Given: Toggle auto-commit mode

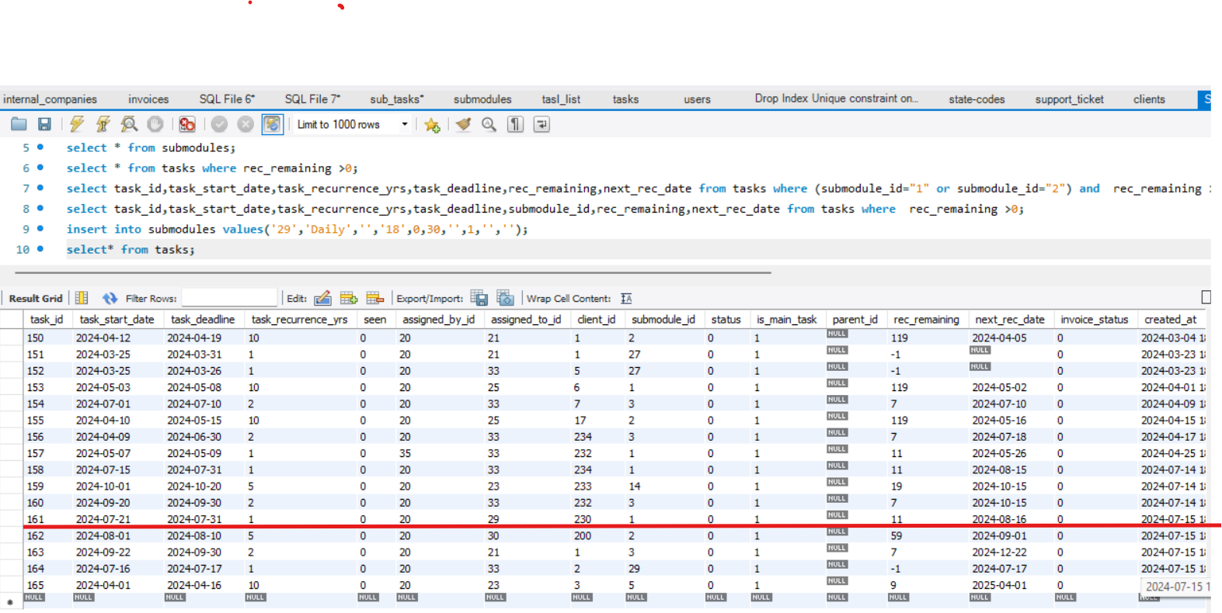Looking at the screenshot, I should 273,124.
